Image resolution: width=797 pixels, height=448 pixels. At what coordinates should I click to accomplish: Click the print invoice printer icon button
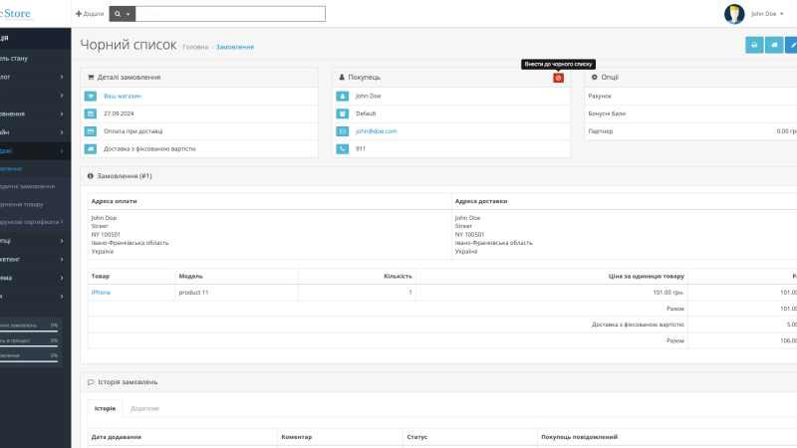[x=754, y=45]
